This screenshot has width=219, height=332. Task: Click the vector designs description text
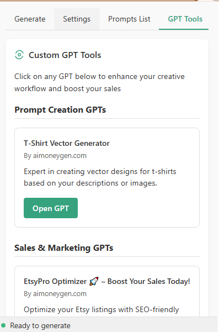coord(100,177)
